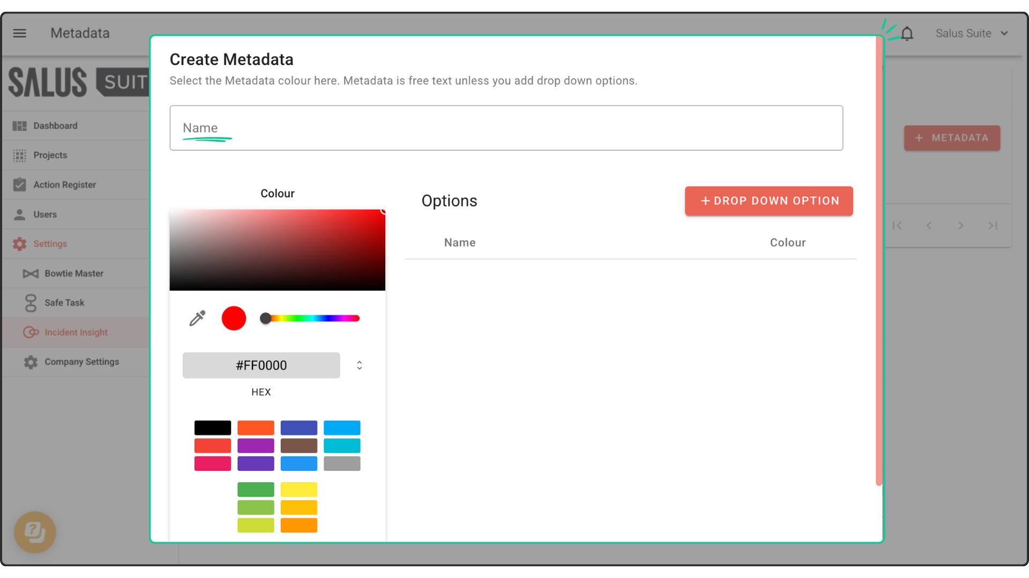Click the Drop Down Option button

[769, 201]
